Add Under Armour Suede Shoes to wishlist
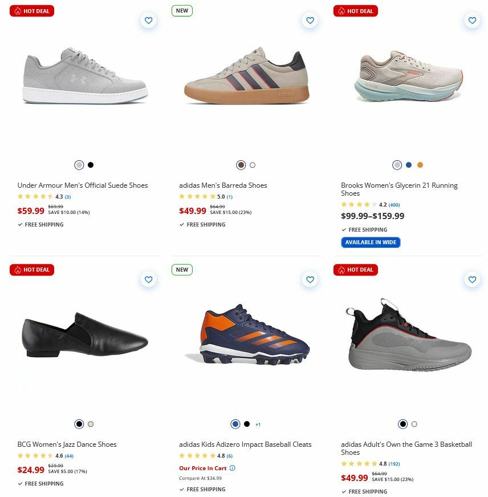Viewport: 488px width, 497px height. (x=148, y=20)
